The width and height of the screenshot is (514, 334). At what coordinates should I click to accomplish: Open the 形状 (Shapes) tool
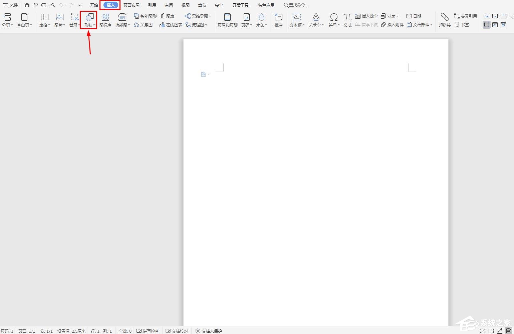pyautogui.click(x=89, y=20)
